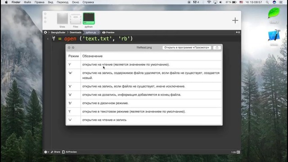
Task: Click text открытие на дозапись description
Action: tap(131, 95)
